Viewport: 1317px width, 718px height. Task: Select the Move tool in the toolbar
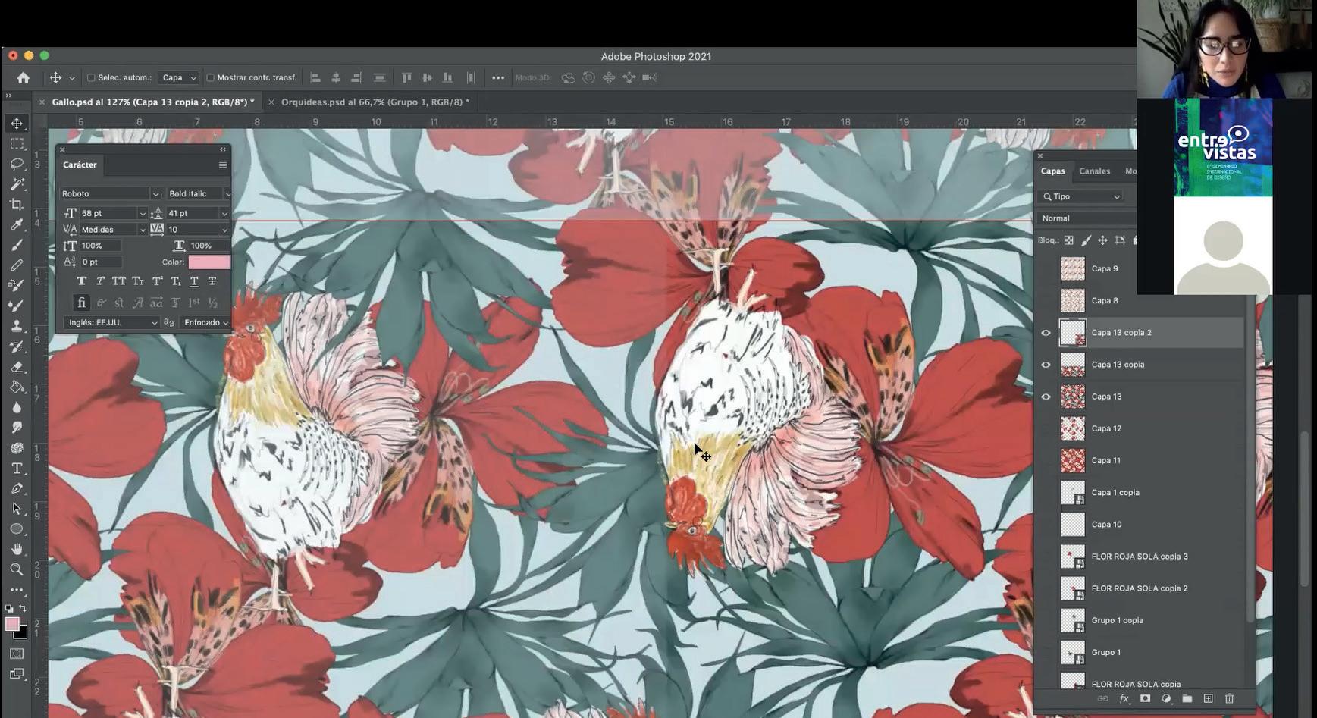tap(17, 124)
